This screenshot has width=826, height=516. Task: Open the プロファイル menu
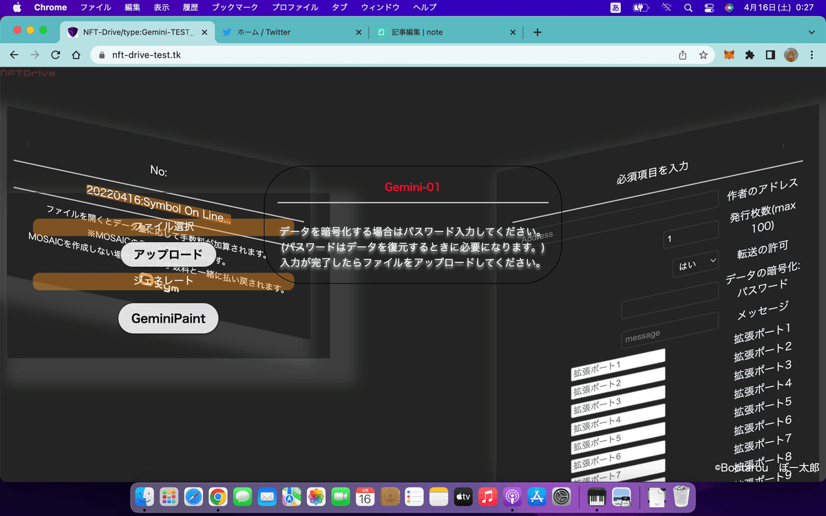[295, 8]
